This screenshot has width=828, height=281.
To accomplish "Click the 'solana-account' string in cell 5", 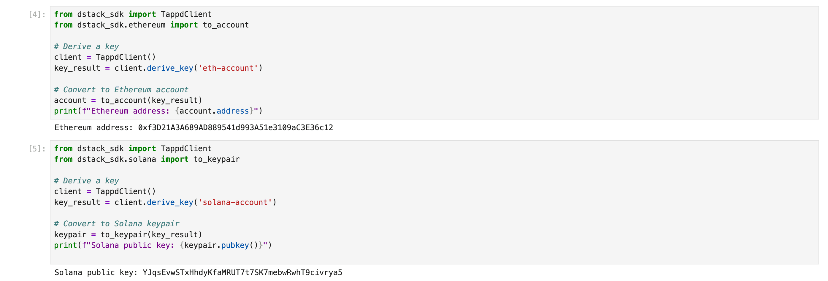I will pyautogui.click(x=235, y=202).
